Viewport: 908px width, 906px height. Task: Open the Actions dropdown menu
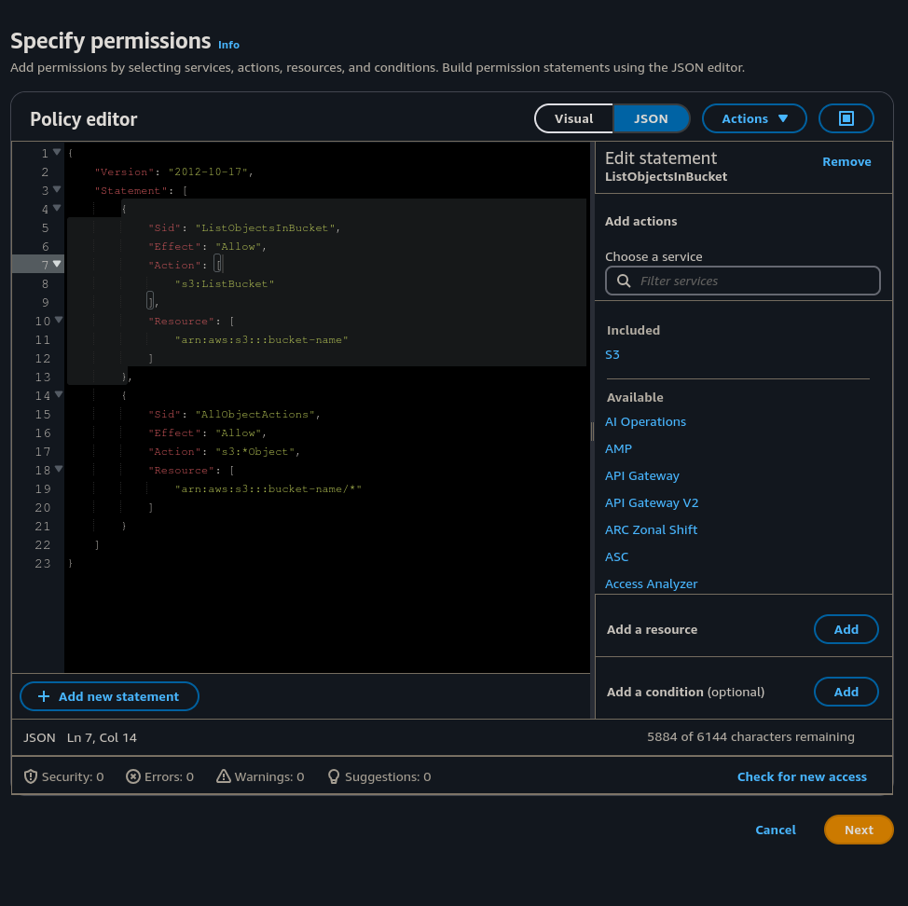pyautogui.click(x=754, y=118)
